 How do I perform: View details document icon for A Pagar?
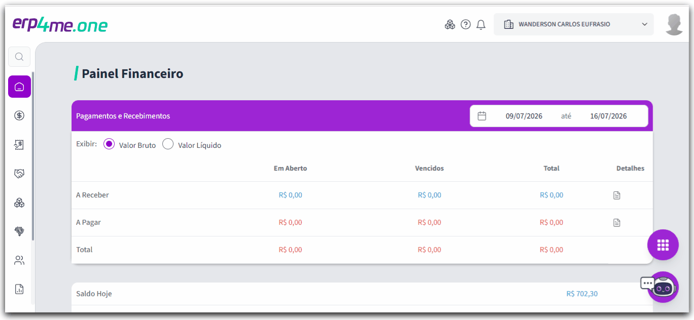tap(617, 223)
